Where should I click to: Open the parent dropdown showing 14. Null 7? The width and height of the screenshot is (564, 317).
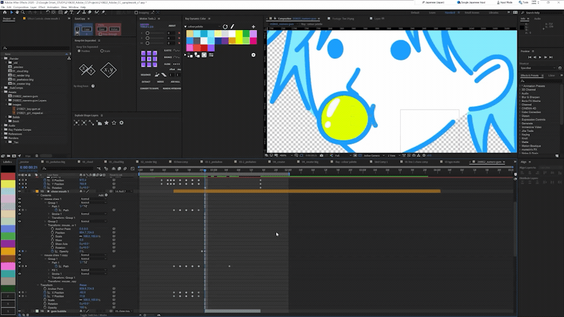(123, 191)
